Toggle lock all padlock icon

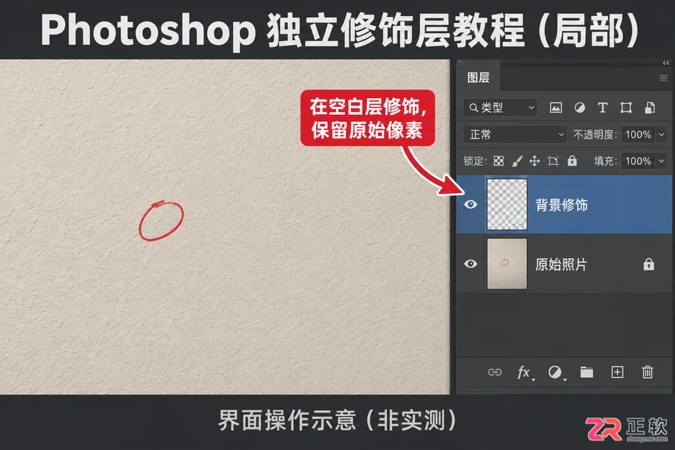coord(572,161)
